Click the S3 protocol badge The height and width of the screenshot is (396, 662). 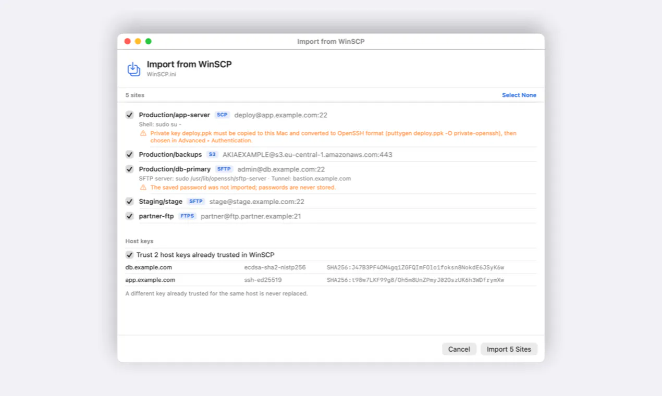pos(212,155)
